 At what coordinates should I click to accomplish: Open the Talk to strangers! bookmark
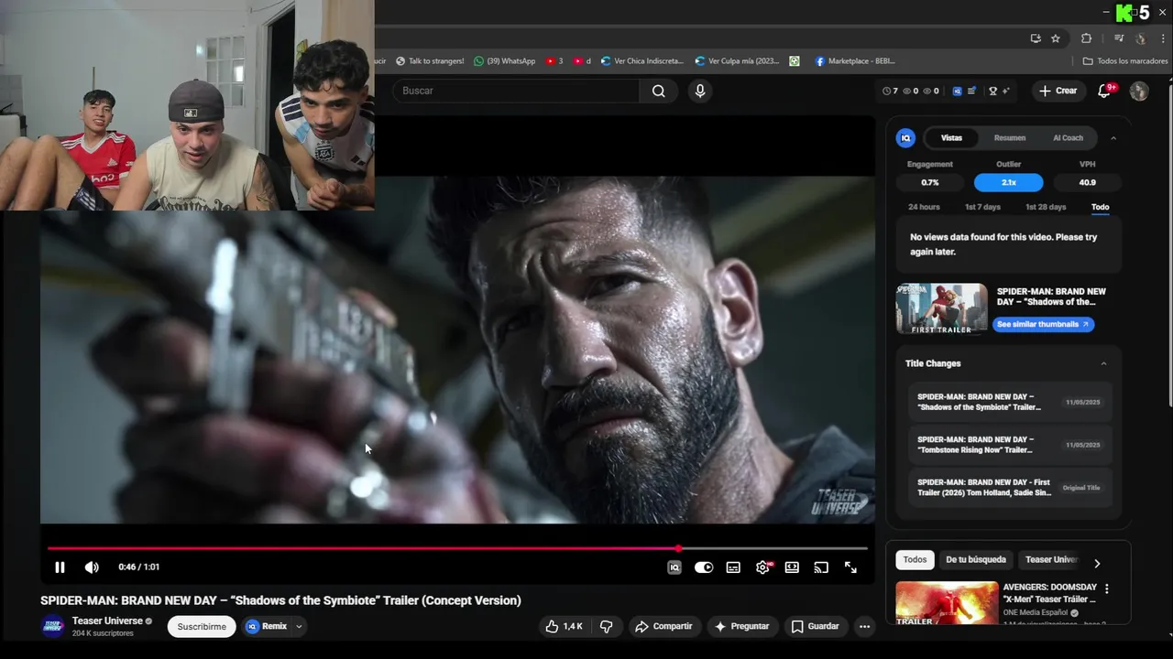tap(430, 61)
